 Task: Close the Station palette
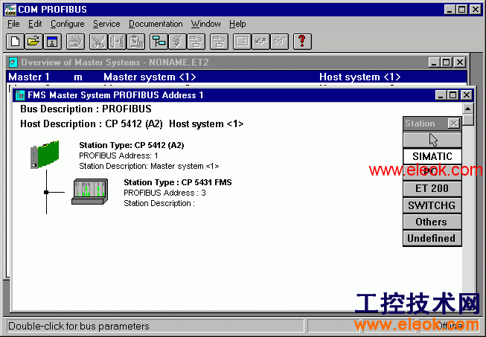[x=454, y=123]
